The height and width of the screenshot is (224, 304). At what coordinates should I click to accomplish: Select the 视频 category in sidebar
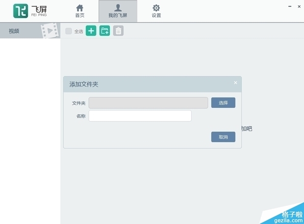pos(14,31)
